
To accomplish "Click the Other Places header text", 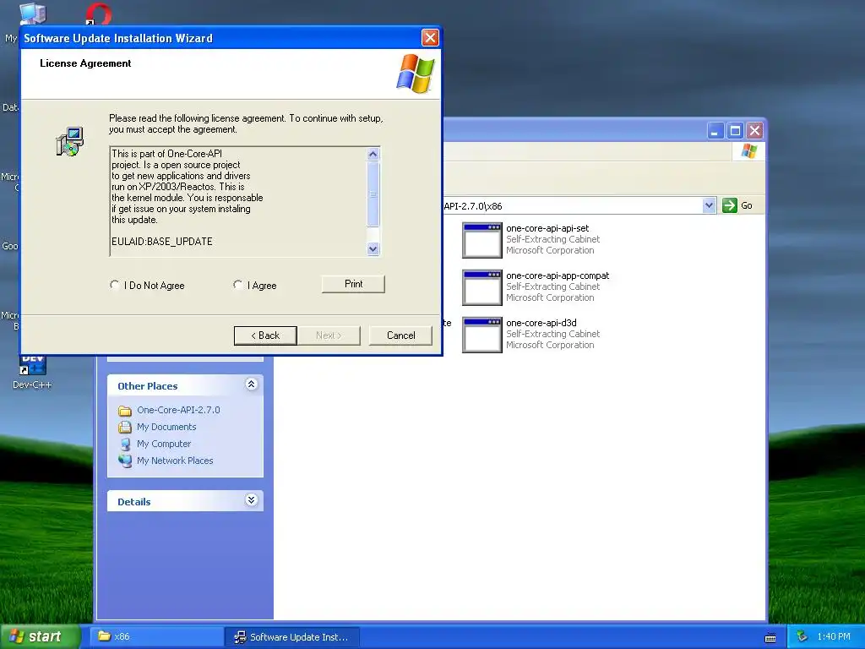I will pyautogui.click(x=147, y=385).
